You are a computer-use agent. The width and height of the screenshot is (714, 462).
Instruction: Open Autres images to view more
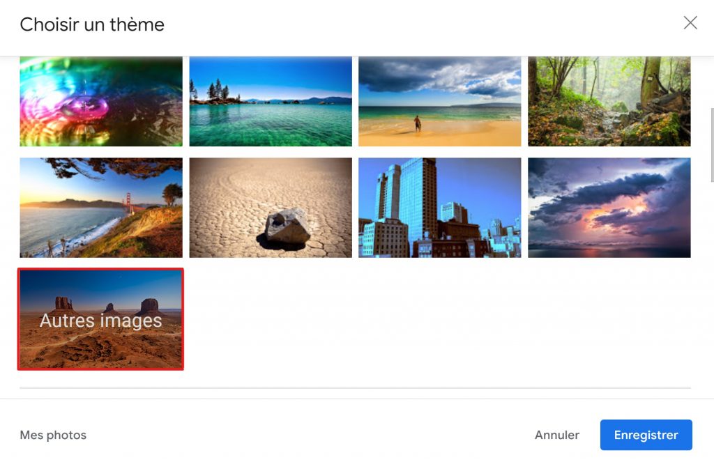[x=100, y=319]
